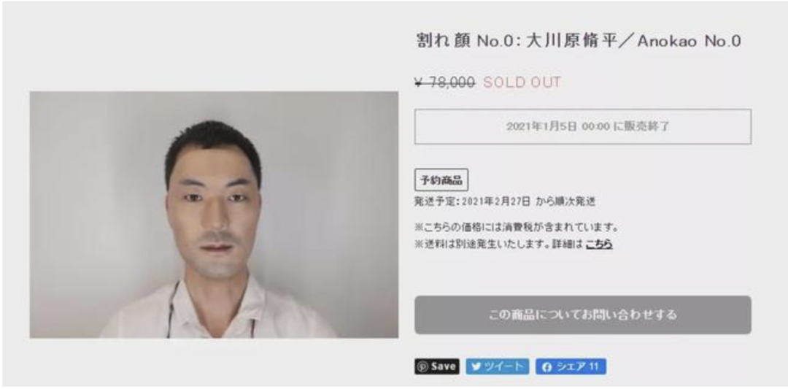
Task: Click the Pinterest logo on Save button
Action: 422,366
